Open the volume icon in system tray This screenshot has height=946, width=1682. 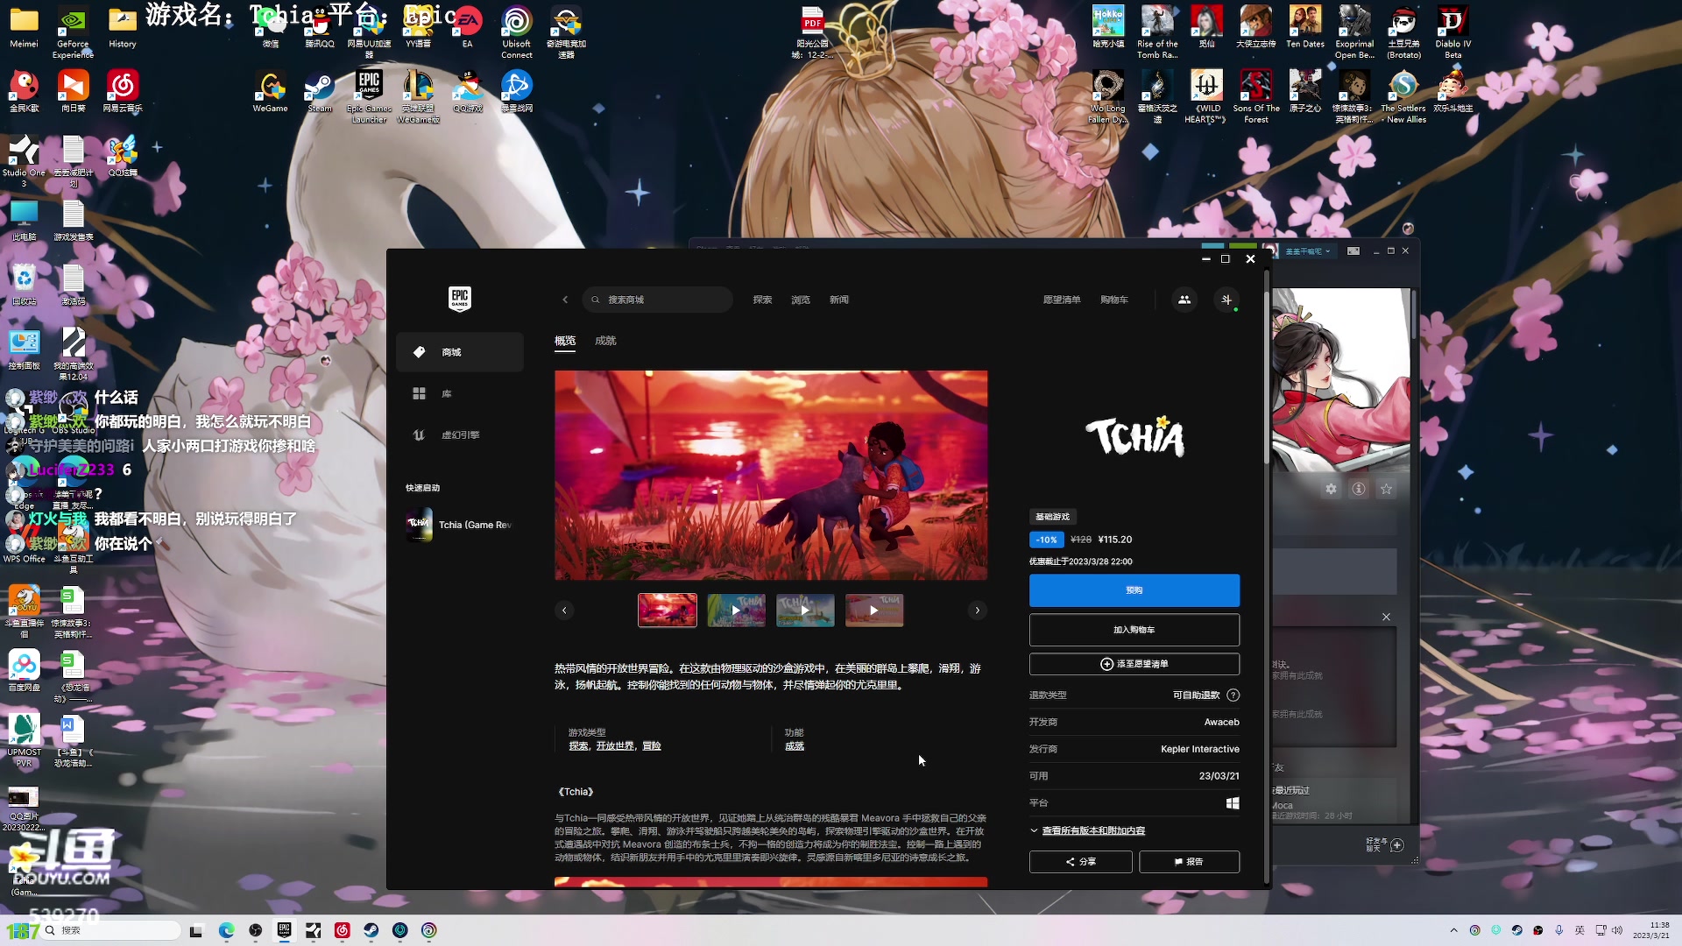[1617, 930]
